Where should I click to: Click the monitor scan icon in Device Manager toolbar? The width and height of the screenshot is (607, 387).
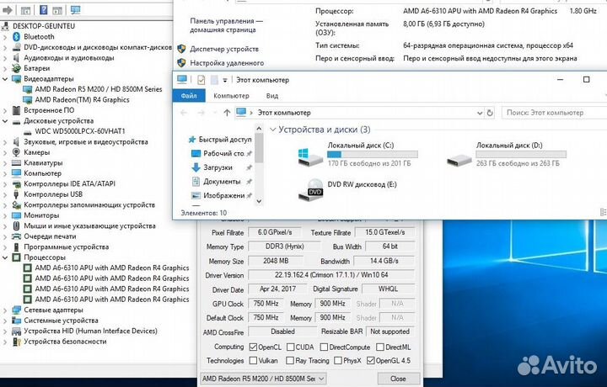pyautogui.click(x=76, y=9)
